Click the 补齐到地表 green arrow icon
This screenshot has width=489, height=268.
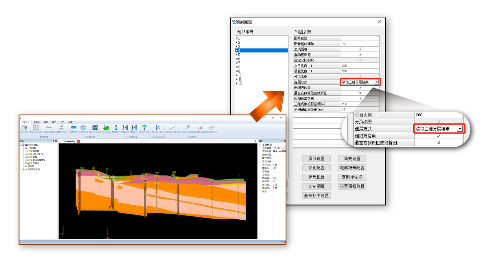click(x=144, y=128)
